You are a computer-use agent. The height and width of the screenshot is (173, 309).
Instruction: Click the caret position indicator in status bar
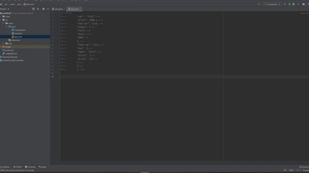click(285, 170)
